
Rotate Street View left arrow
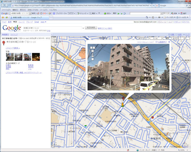[91, 48]
